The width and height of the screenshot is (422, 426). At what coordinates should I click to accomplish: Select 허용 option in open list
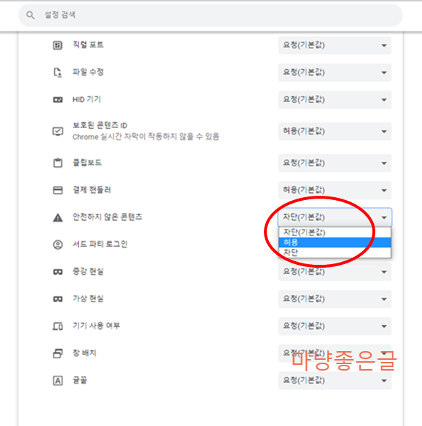pyautogui.click(x=334, y=243)
